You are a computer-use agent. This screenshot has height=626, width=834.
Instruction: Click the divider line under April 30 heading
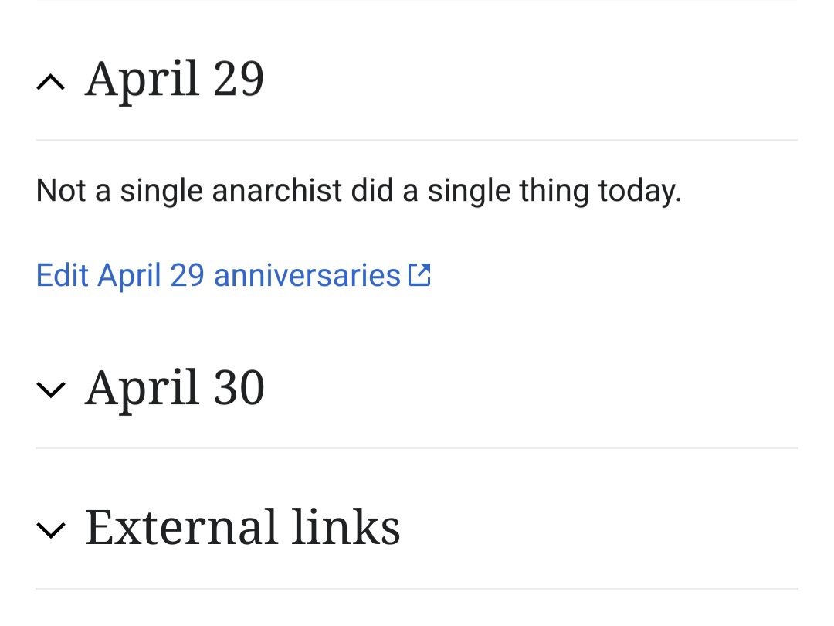pyautogui.click(x=417, y=448)
